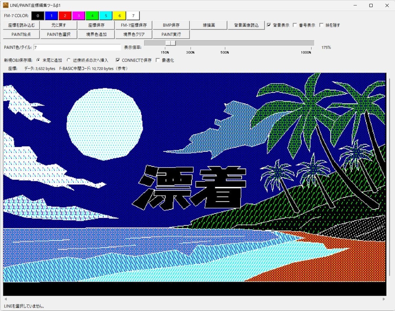Click the F-BASIC中間コード 10,720 bytes text
The width and height of the screenshot is (395, 311).
pos(93,69)
